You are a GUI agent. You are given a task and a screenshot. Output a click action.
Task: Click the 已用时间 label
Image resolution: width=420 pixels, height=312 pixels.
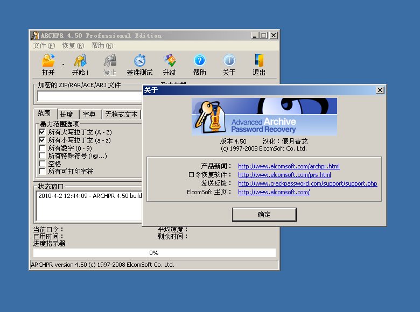48,237
